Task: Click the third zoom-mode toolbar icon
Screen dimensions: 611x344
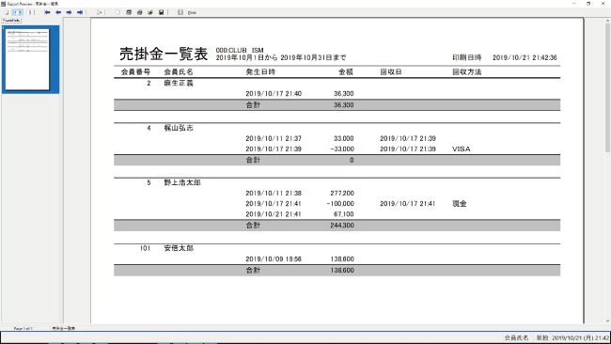Action: click(x=30, y=12)
